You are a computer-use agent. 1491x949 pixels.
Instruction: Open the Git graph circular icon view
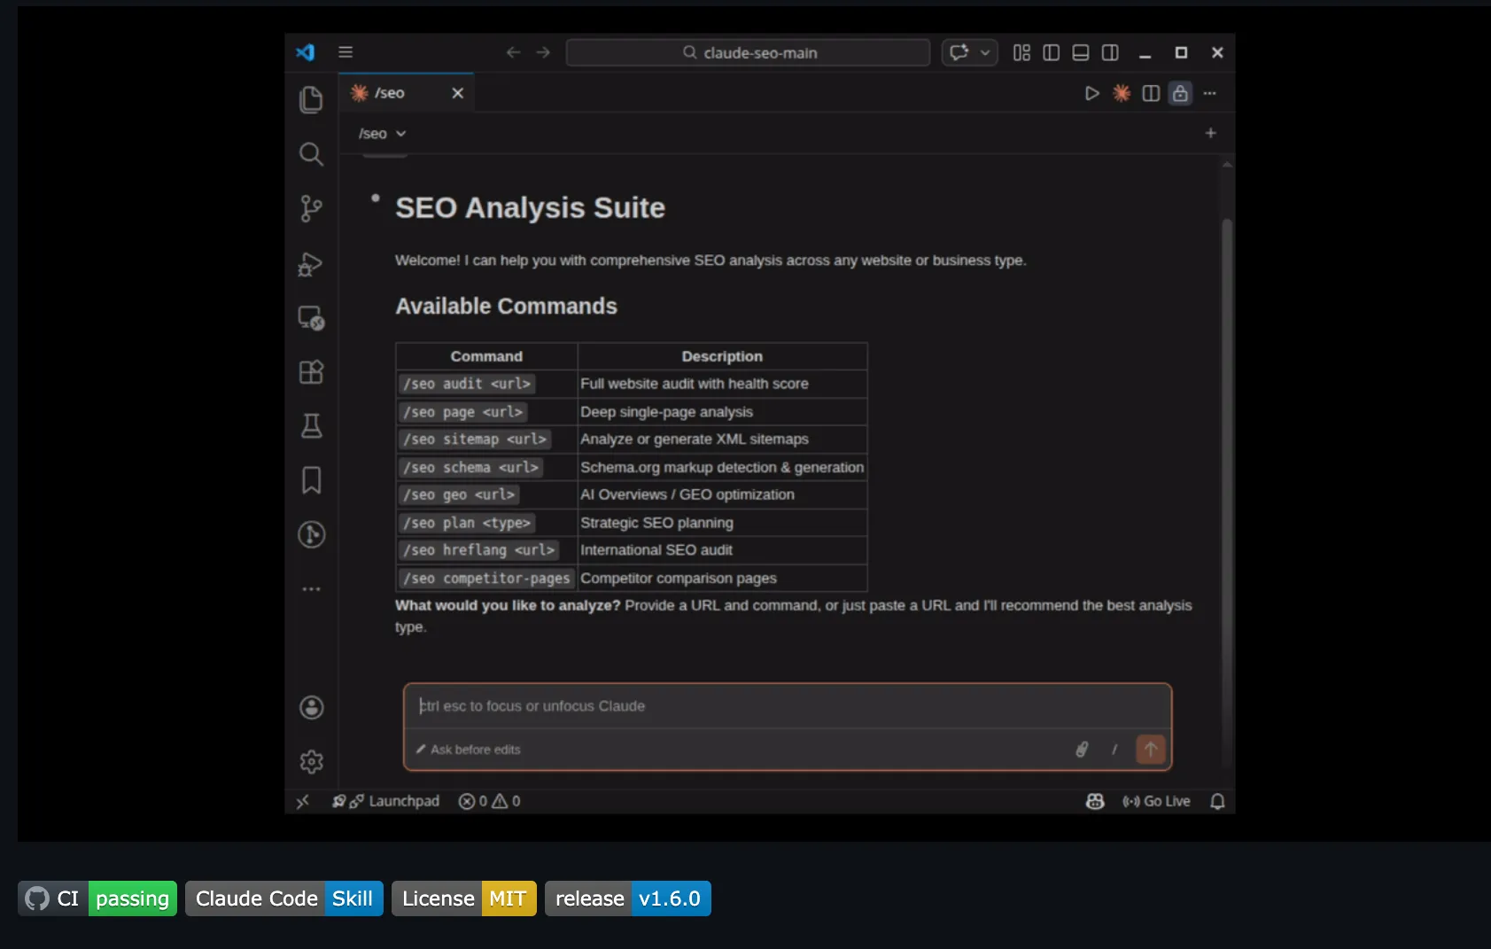pos(311,534)
